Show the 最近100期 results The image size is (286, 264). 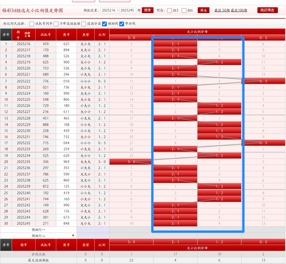coord(239,10)
